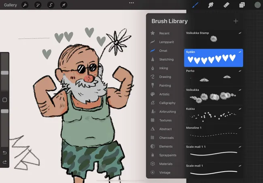This screenshot has width=263, height=183.
Task: Select the Monoline 1 brush
Action: pyautogui.click(x=214, y=134)
